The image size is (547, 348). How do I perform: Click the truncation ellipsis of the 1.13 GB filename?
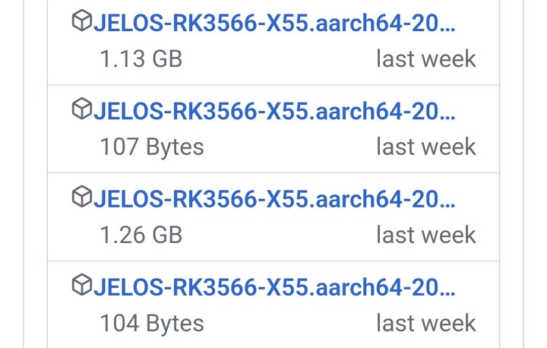point(447,30)
